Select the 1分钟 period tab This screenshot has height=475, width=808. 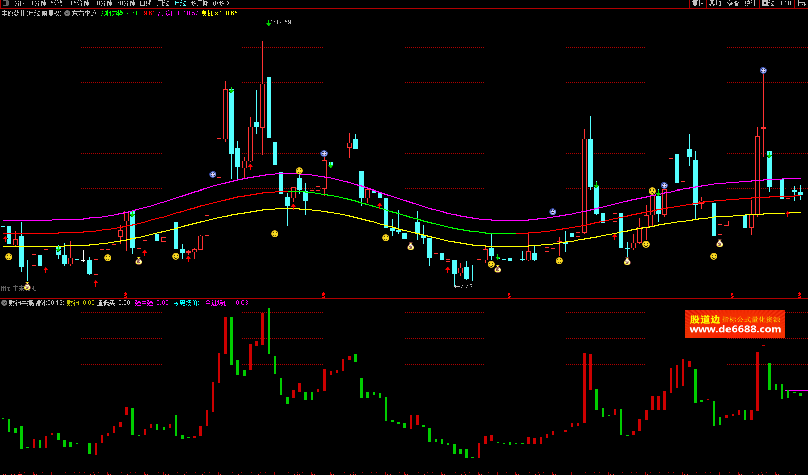tap(38, 3)
